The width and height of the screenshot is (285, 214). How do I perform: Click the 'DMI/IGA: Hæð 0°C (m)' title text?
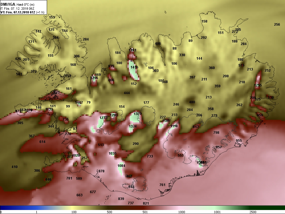pos(17,5)
